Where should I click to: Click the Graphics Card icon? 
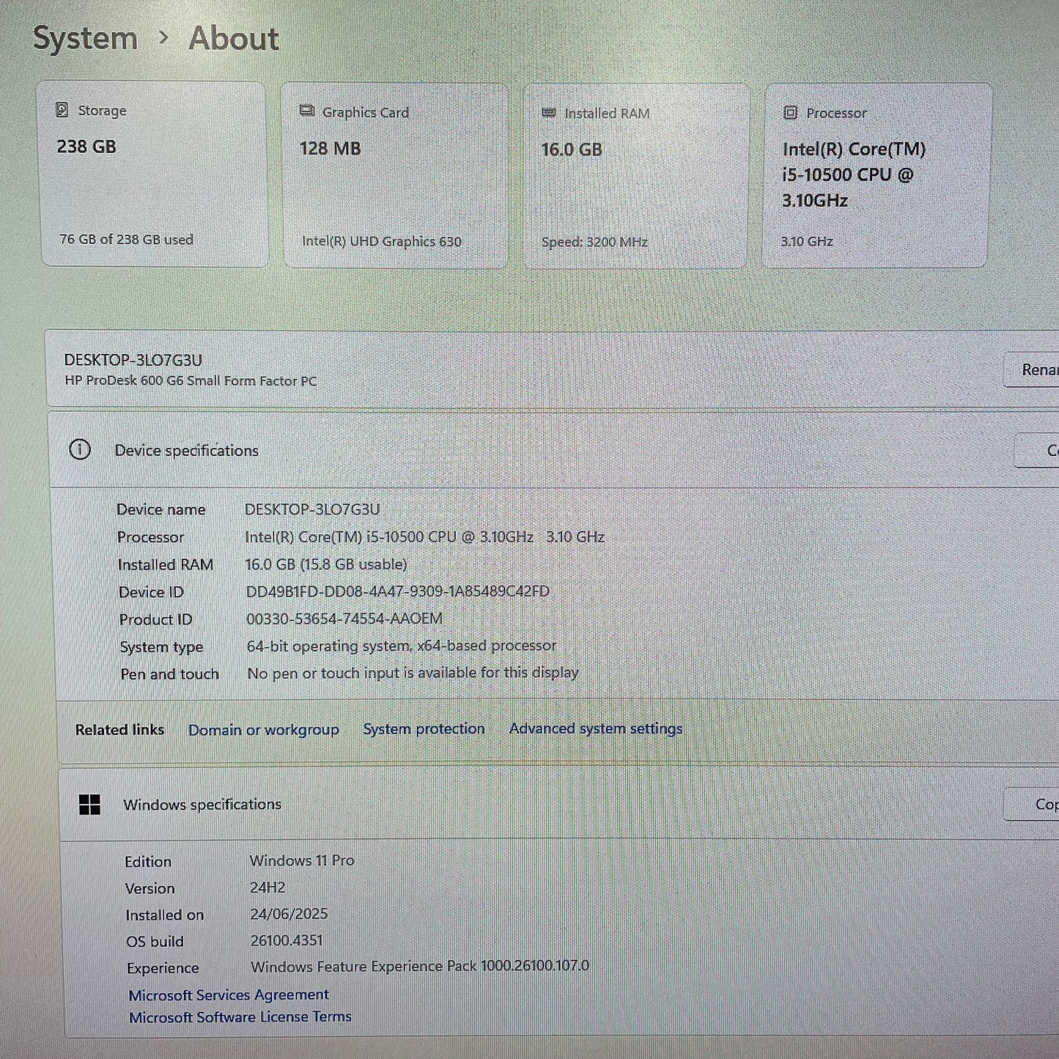[x=306, y=111]
